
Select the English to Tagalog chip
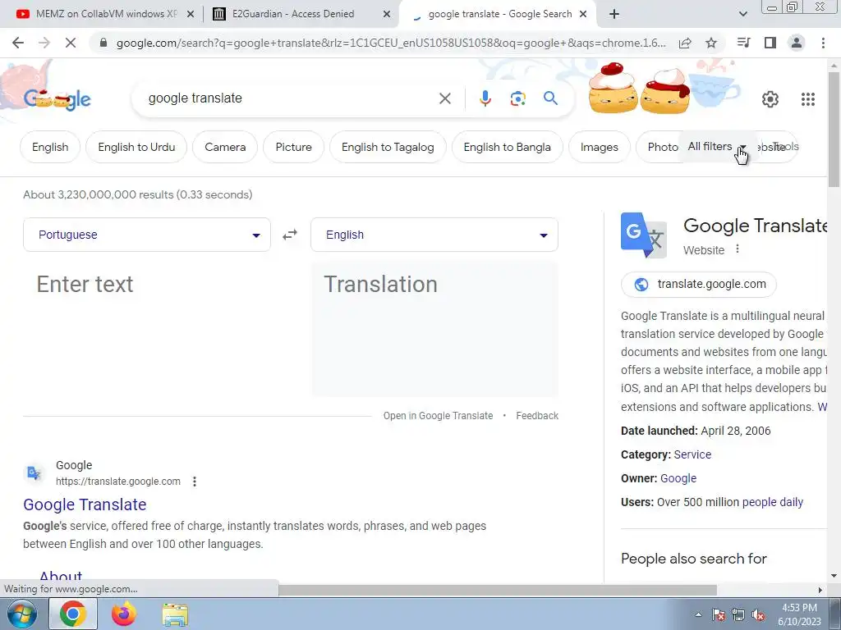[x=388, y=147]
